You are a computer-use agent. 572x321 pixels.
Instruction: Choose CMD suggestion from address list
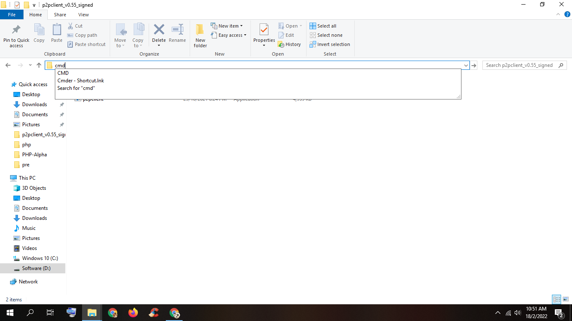[x=63, y=73]
